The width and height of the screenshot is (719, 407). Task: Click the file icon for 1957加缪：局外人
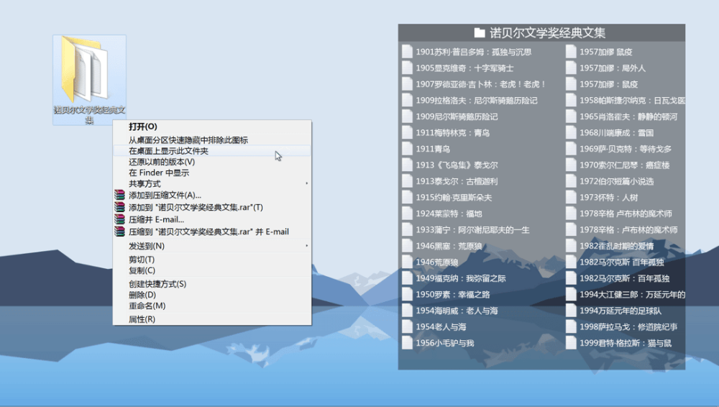click(x=571, y=68)
